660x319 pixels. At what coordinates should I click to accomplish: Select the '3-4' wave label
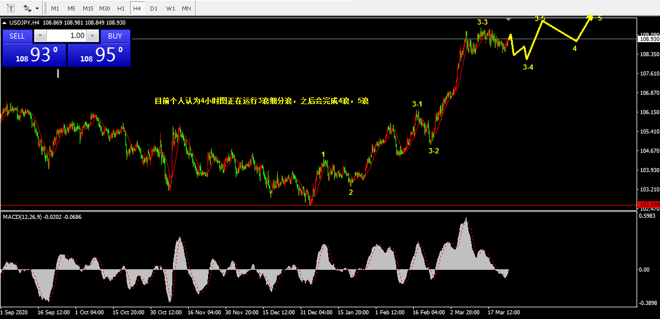point(528,67)
